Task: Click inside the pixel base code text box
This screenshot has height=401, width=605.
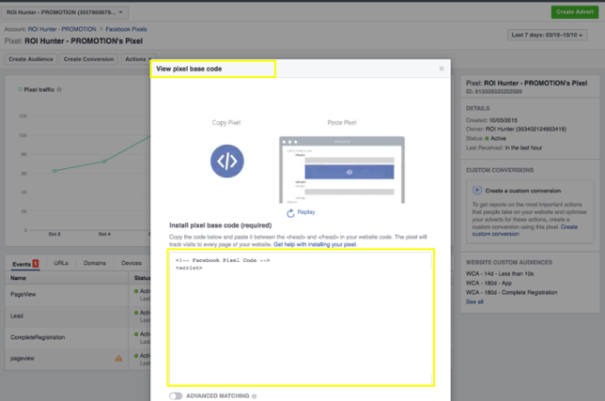Action: [x=301, y=317]
